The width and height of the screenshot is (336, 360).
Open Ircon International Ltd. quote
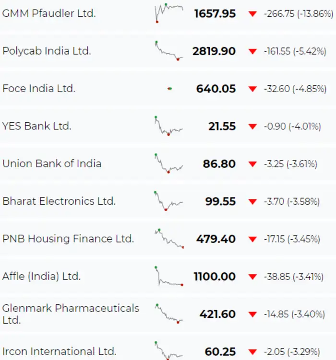pyautogui.click(x=59, y=351)
